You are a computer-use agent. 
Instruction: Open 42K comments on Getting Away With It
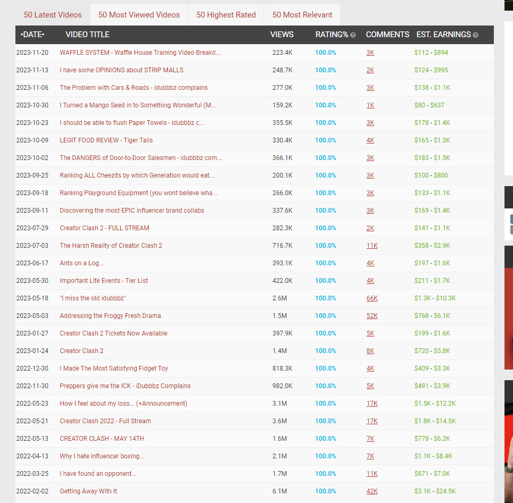pyautogui.click(x=372, y=491)
